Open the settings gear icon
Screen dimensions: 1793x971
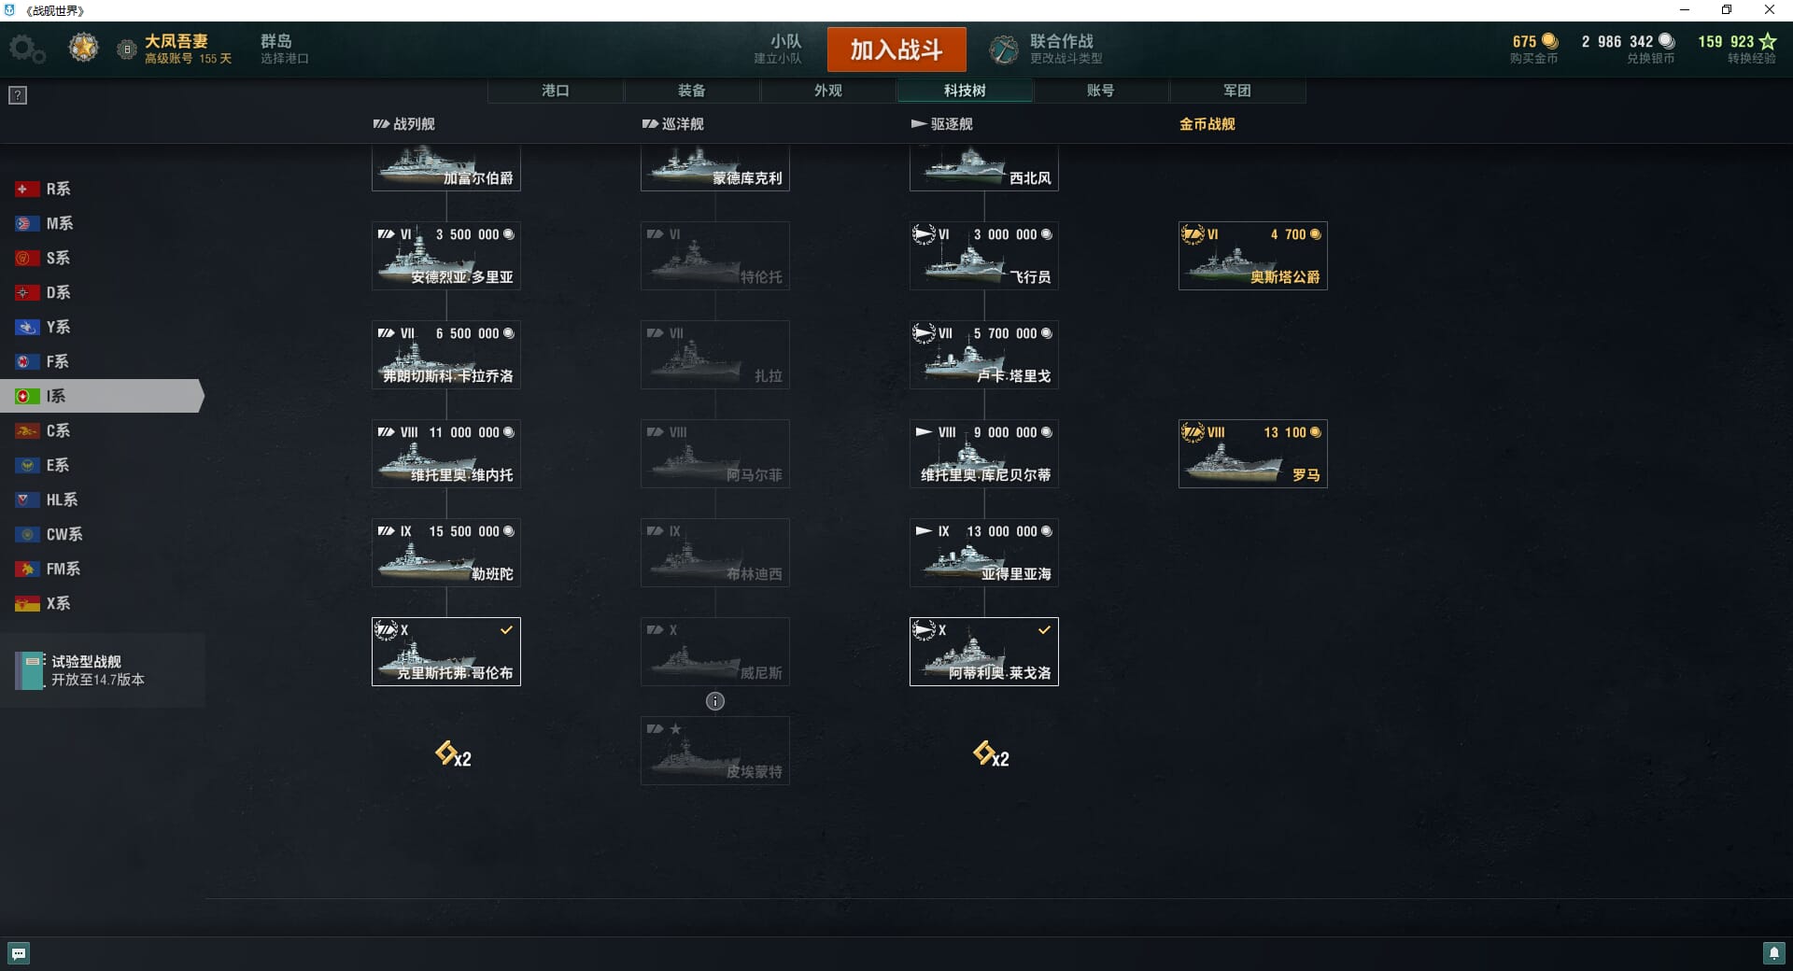point(26,49)
